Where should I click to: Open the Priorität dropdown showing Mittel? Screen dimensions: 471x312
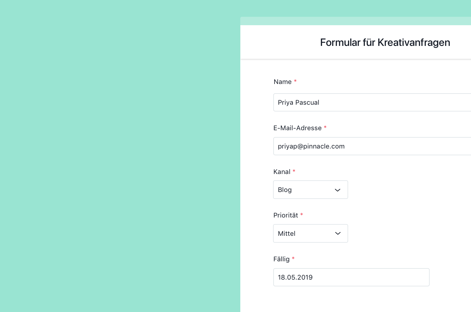(311, 233)
